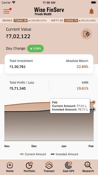Open the Portfolio tab
The height and width of the screenshot is (175, 98).
(29, 167)
